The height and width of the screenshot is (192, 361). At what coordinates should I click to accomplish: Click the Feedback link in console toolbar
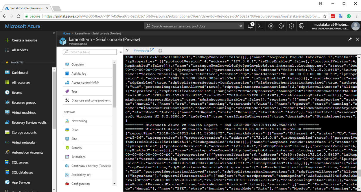click(x=144, y=51)
